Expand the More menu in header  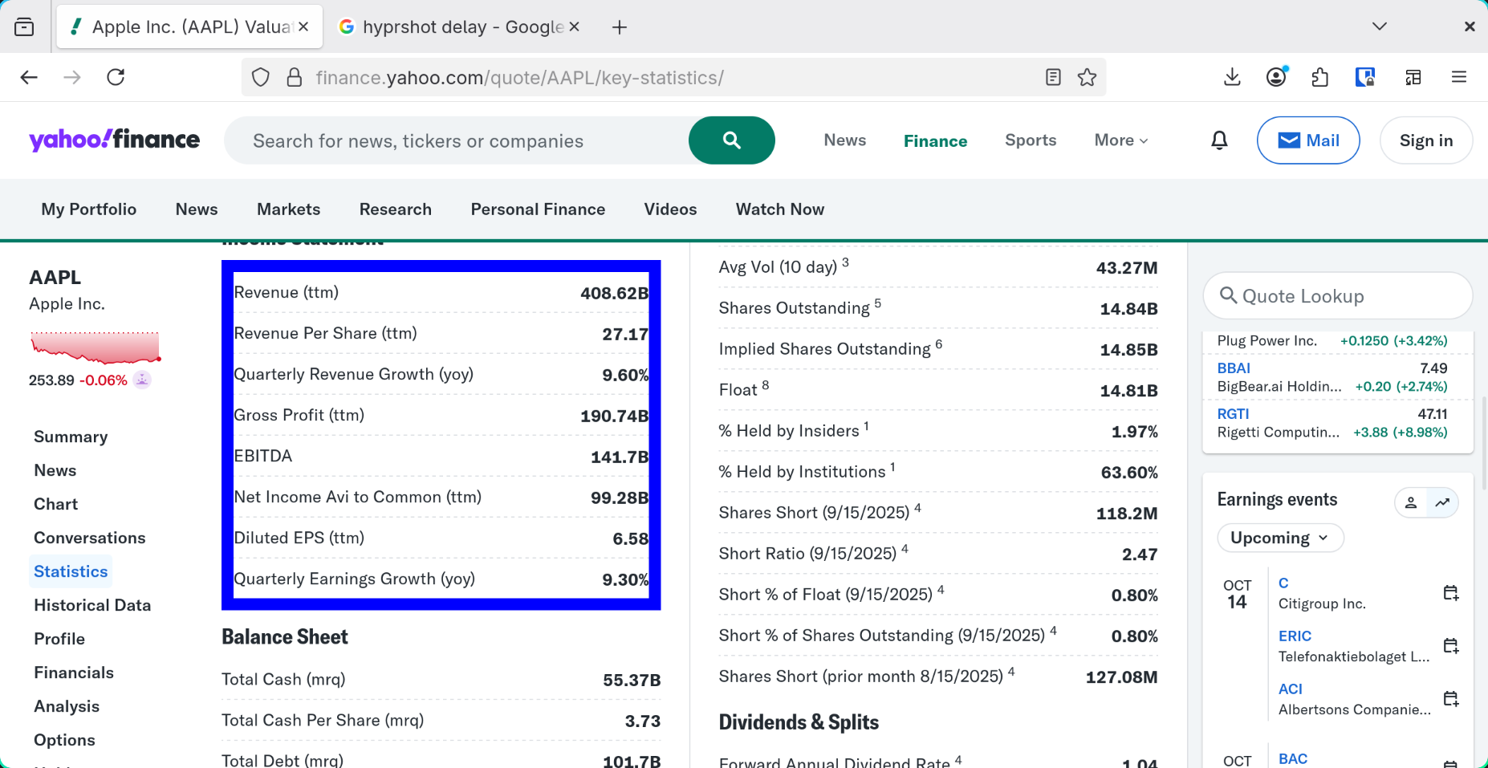(x=1120, y=140)
